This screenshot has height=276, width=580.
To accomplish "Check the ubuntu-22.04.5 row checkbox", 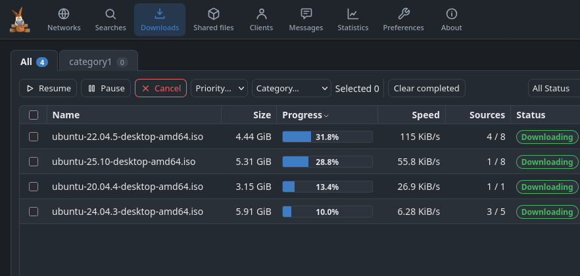I will (x=34, y=137).
